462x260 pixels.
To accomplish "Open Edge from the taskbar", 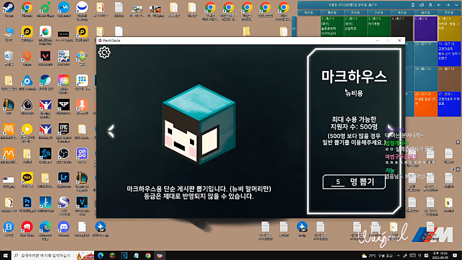I will [x=100, y=255].
